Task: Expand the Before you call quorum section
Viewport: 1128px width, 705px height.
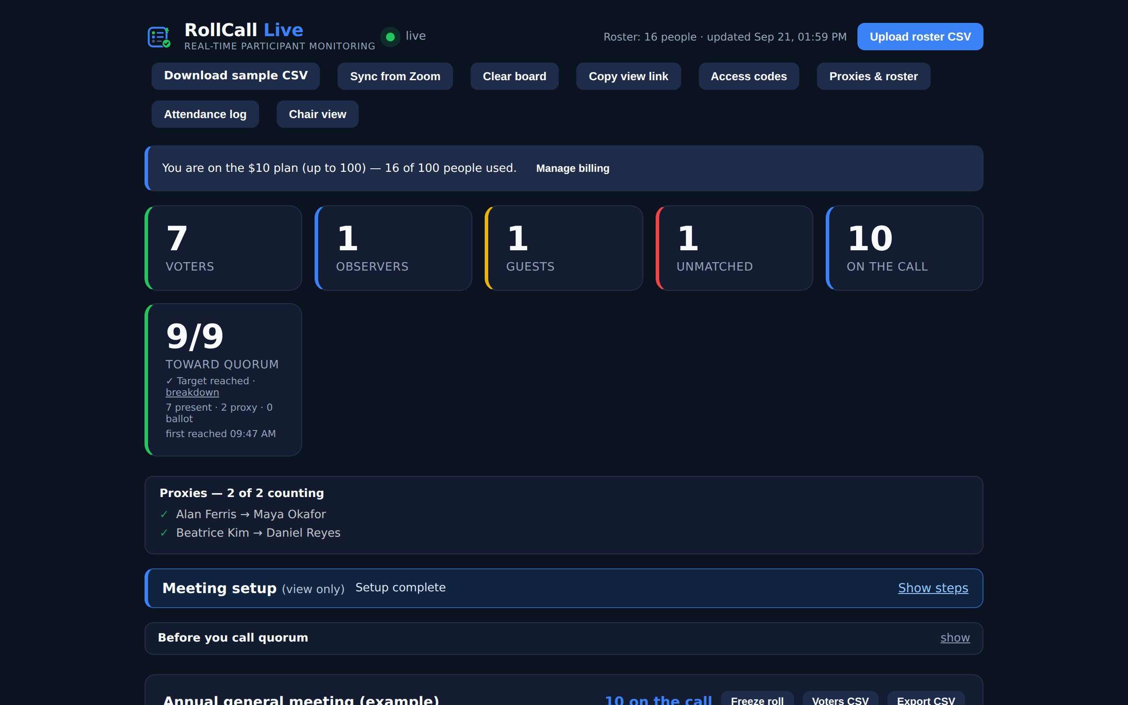Action: [x=954, y=638]
